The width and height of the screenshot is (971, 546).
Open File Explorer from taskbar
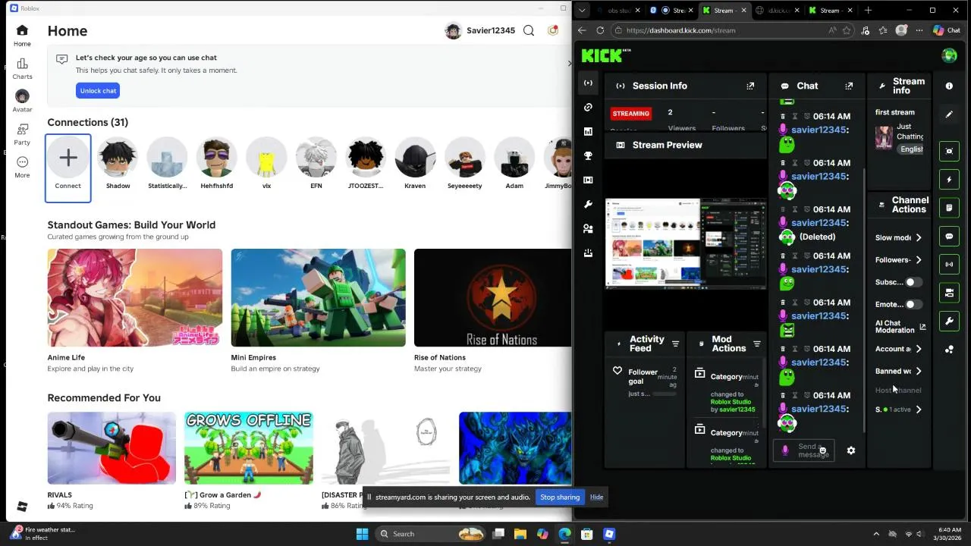point(520,534)
